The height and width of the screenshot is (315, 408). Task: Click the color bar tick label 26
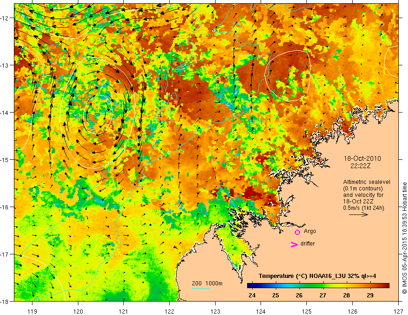coord(299,295)
